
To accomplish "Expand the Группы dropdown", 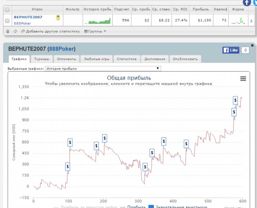I will pos(95,32).
